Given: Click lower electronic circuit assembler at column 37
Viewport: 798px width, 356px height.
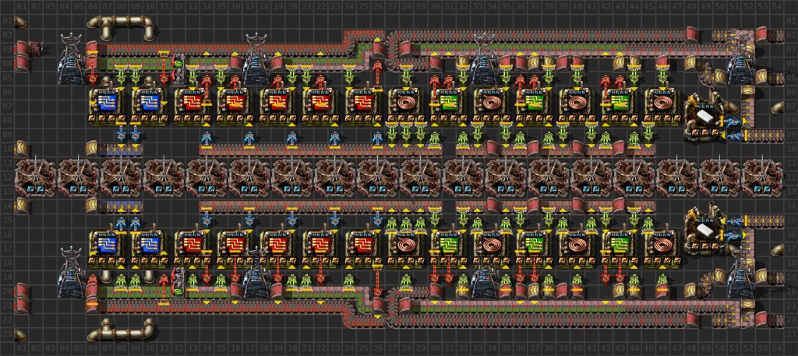Looking at the screenshot, I should click(x=534, y=248).
